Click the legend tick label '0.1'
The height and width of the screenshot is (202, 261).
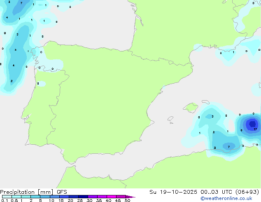click(5, 200)
